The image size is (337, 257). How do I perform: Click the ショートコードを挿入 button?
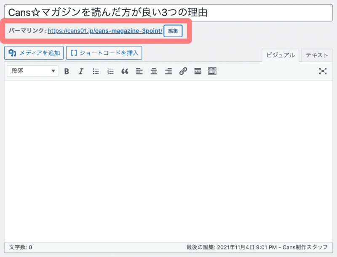(x=104, y=53)
